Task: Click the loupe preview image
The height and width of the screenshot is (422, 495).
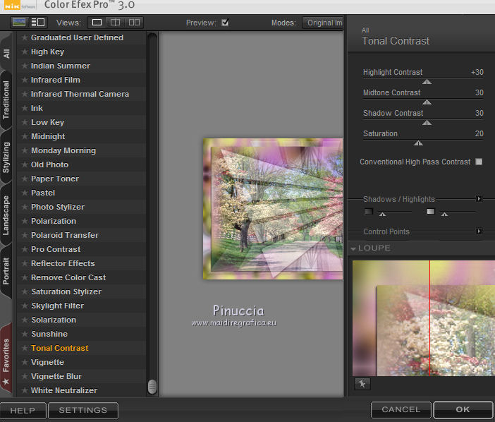Action: coord(424,318)
